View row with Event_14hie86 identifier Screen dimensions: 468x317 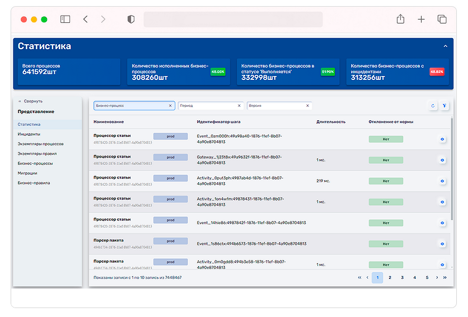pos(442,223)
